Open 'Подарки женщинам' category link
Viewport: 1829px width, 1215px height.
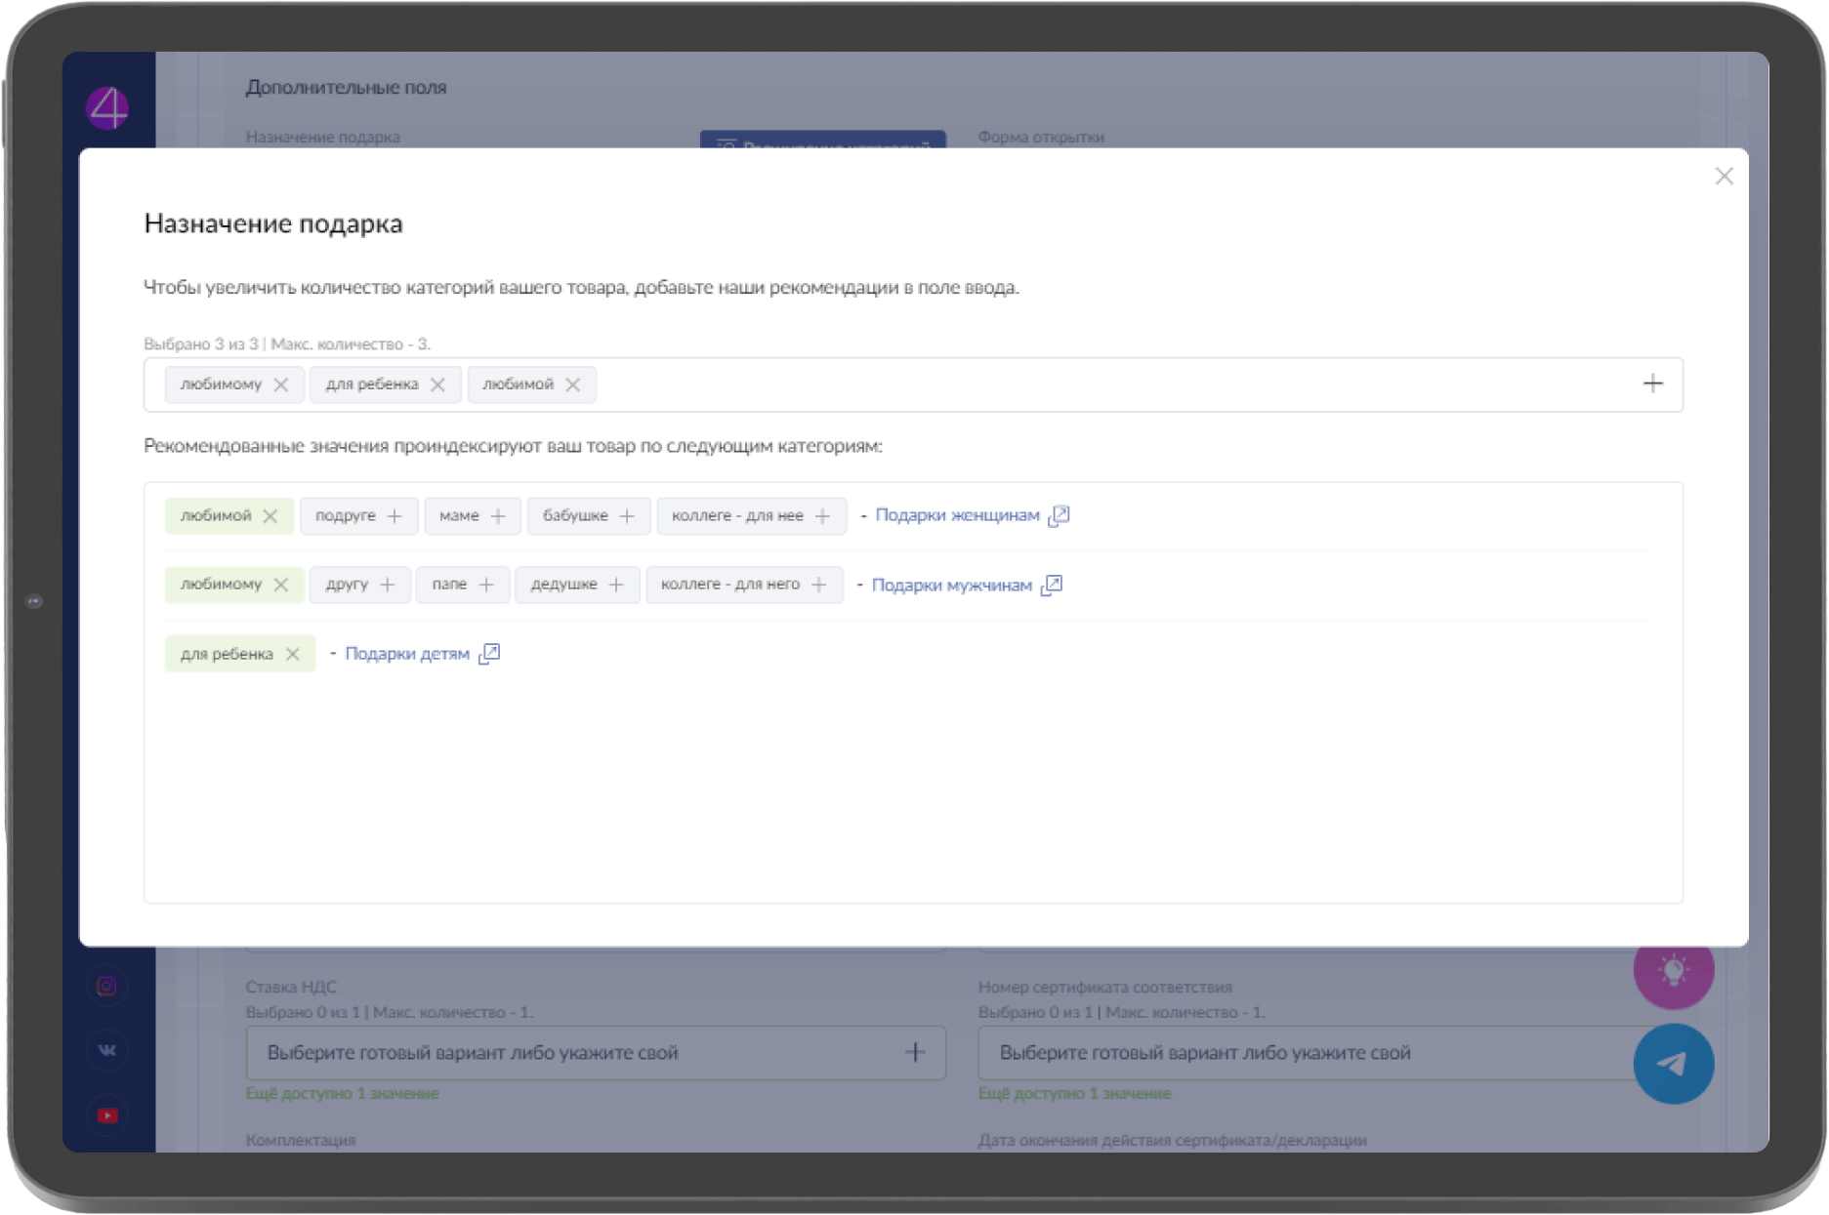pos(956,515)
